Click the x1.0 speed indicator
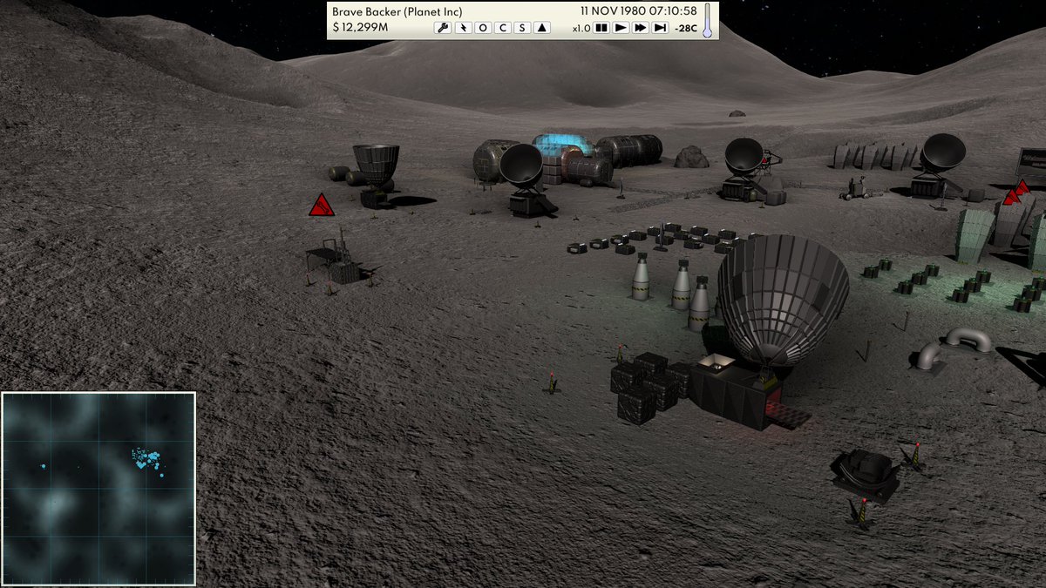Screen dimensions: 1046x588 (582, 27)
